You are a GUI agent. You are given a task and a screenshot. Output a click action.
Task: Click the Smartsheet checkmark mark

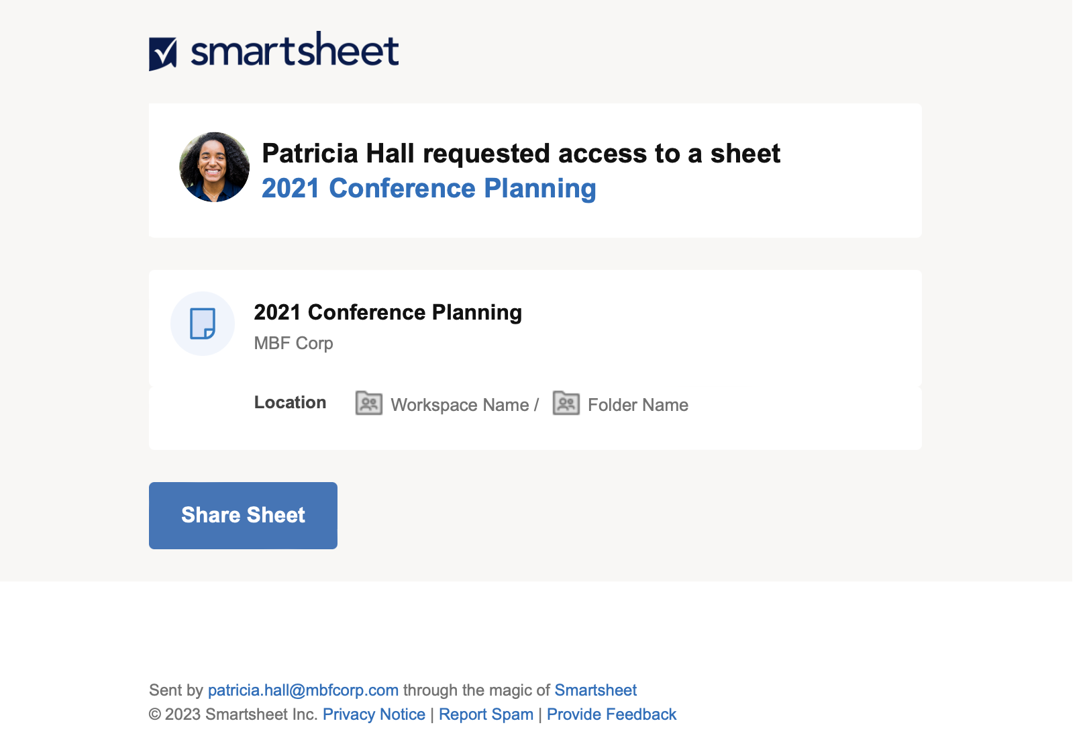click(x=163, y=51)
